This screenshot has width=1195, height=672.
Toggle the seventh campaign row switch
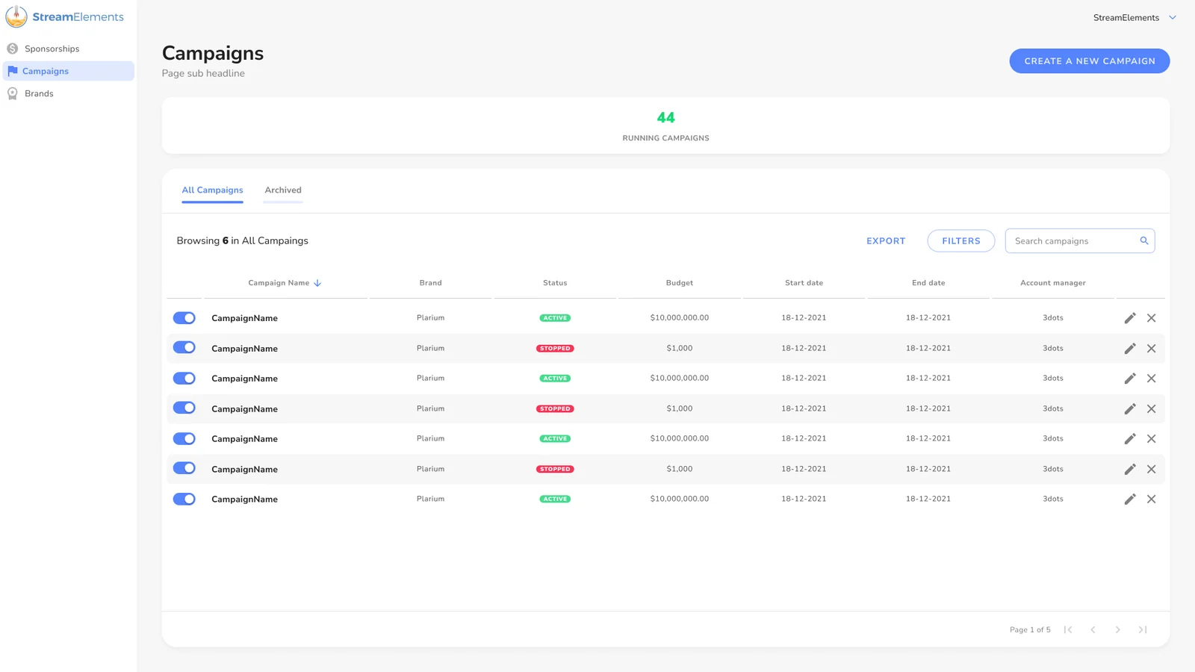pyautogui.click(x=184, y=499)
